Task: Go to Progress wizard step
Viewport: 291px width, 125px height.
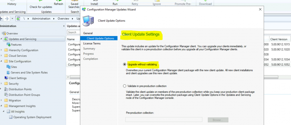Action: 89,54
